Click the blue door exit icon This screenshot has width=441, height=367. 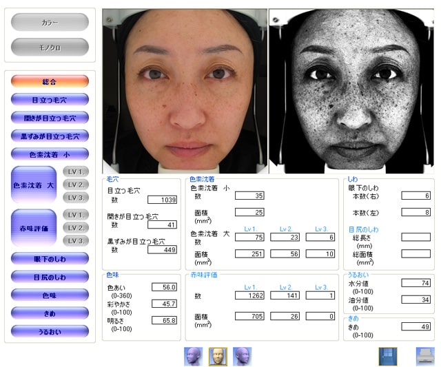[x=388, y=356]
